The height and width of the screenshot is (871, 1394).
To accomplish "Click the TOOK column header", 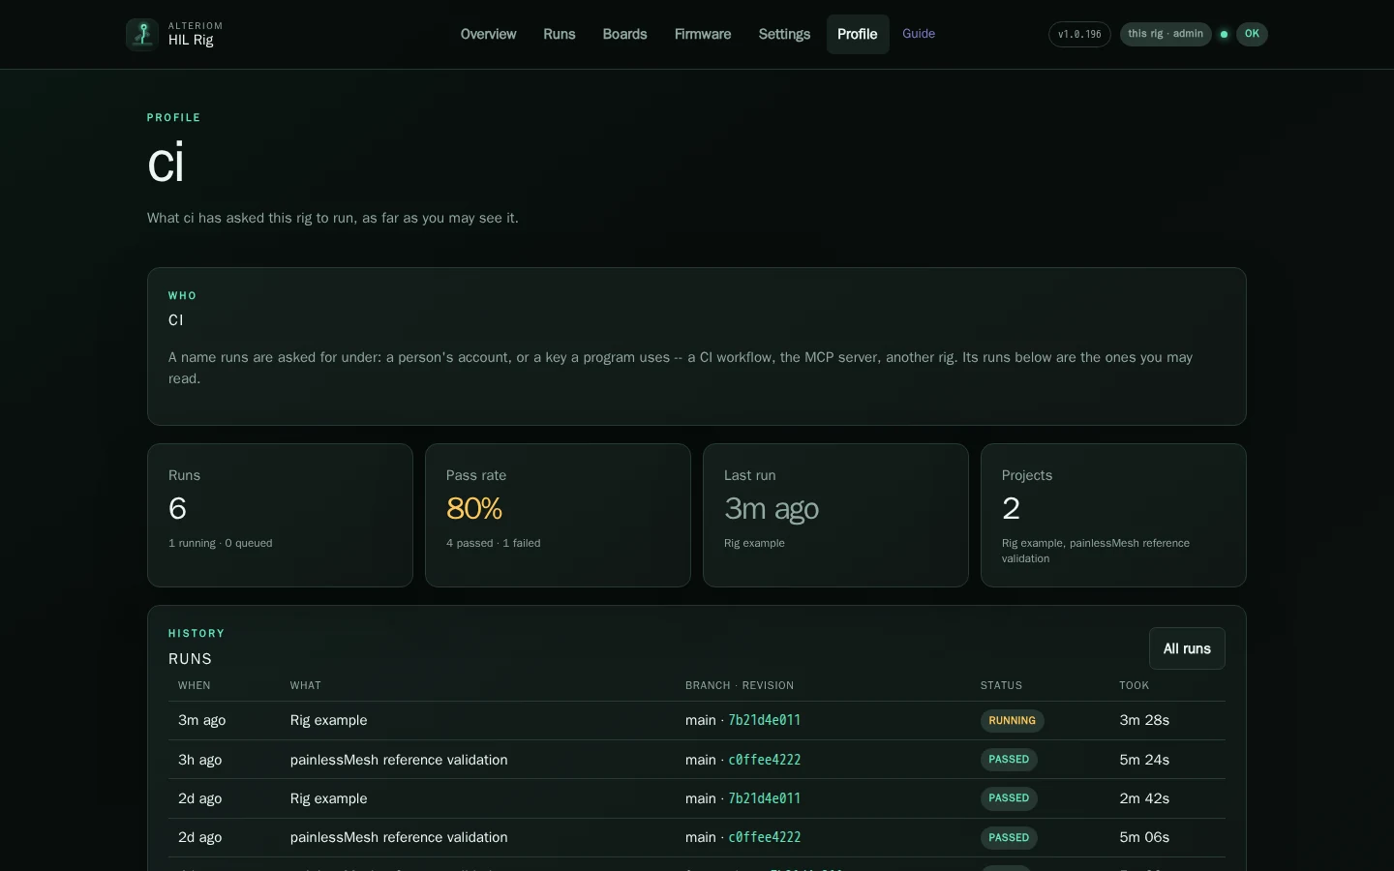I will pos(1135,685).
